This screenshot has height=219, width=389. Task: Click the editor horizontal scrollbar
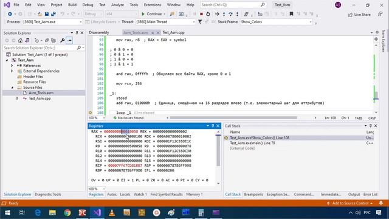point(233,117)
